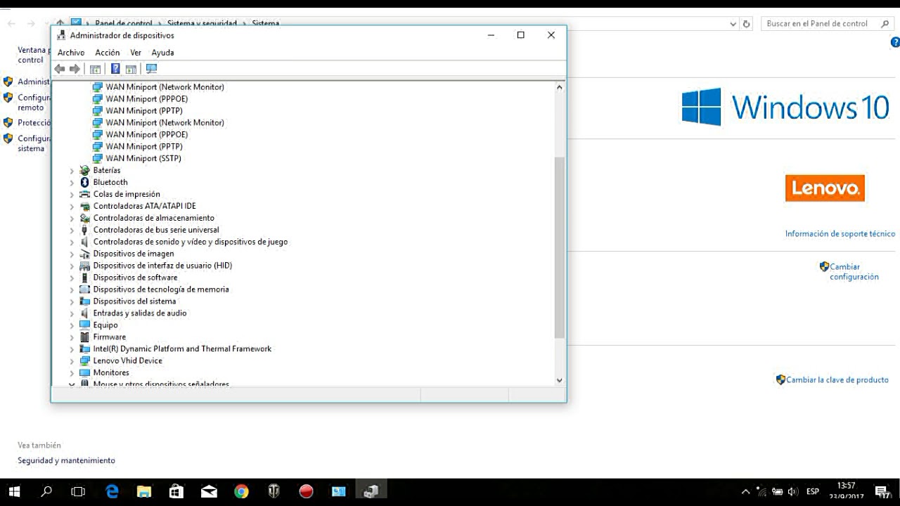Click the Controladoras ATA/ATAPI IDE icon
This screenshot has height=506, width=900.
(x=85, y=206)
